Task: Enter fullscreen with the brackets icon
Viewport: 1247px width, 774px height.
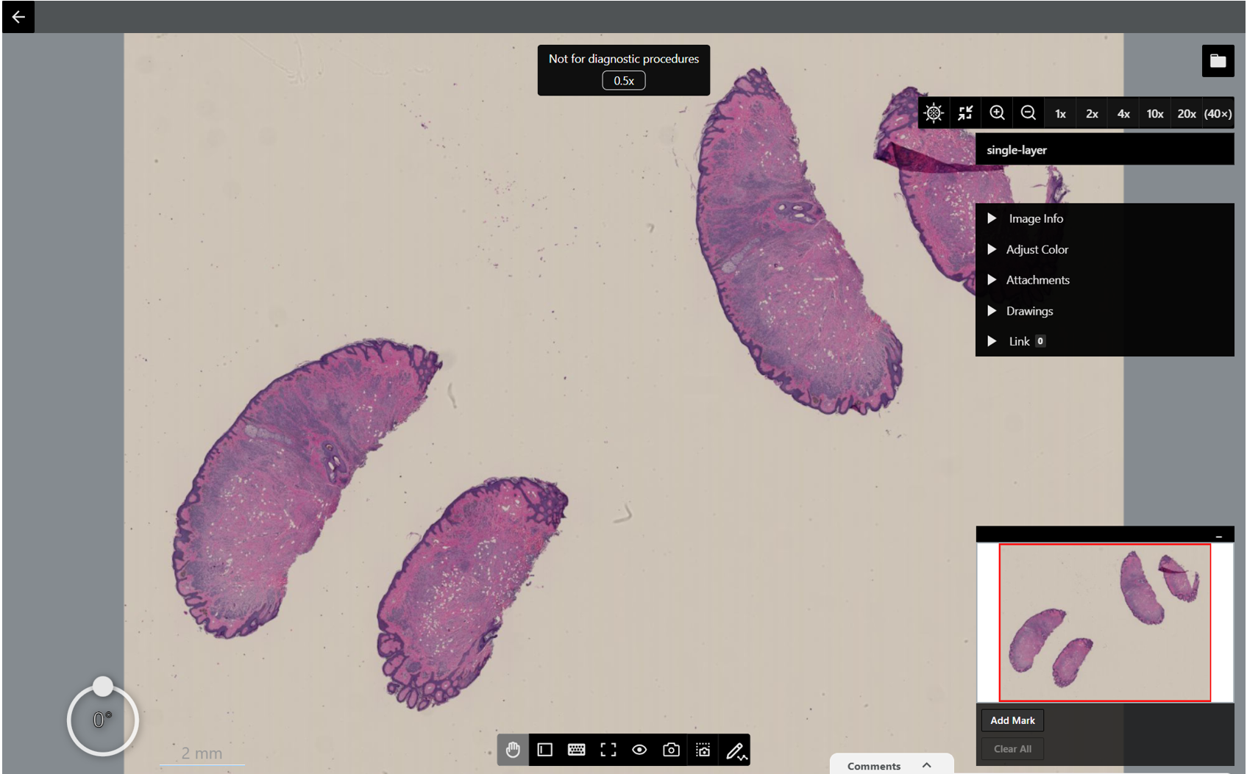Action: [x=608, y=750]
